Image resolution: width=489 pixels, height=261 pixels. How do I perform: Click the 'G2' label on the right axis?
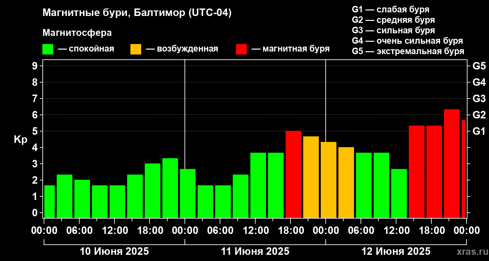pos(479,115)
